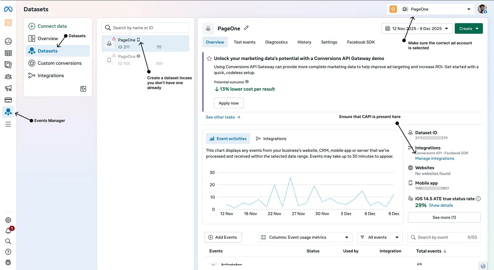494x270 pixels.
Task: Expand the Columns: Event usage metrics dropdown
Action: coord(305,237)
